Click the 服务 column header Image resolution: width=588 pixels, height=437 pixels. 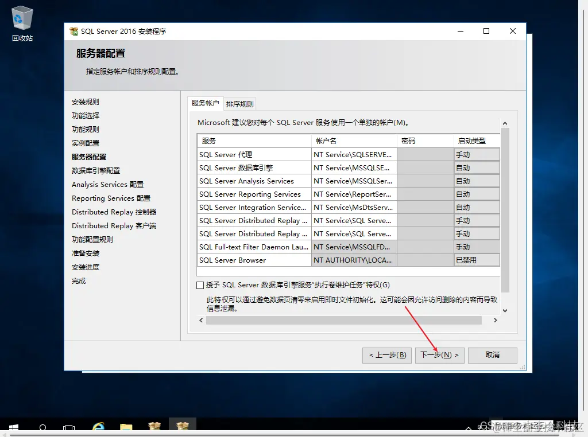[x=254, y=141]
